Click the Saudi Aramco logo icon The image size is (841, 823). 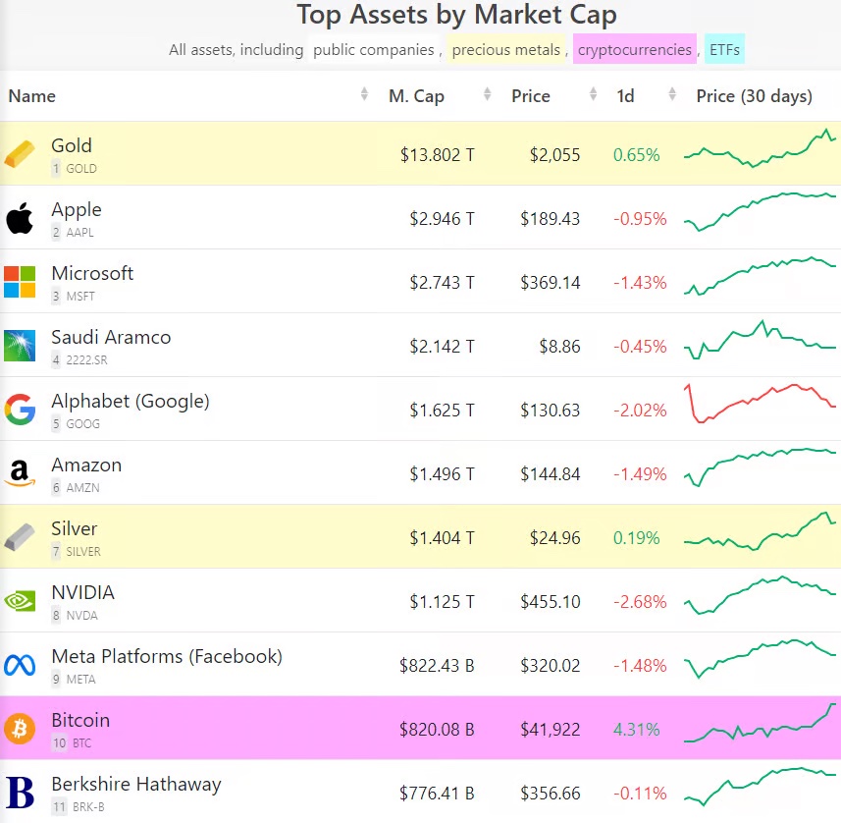20,346
